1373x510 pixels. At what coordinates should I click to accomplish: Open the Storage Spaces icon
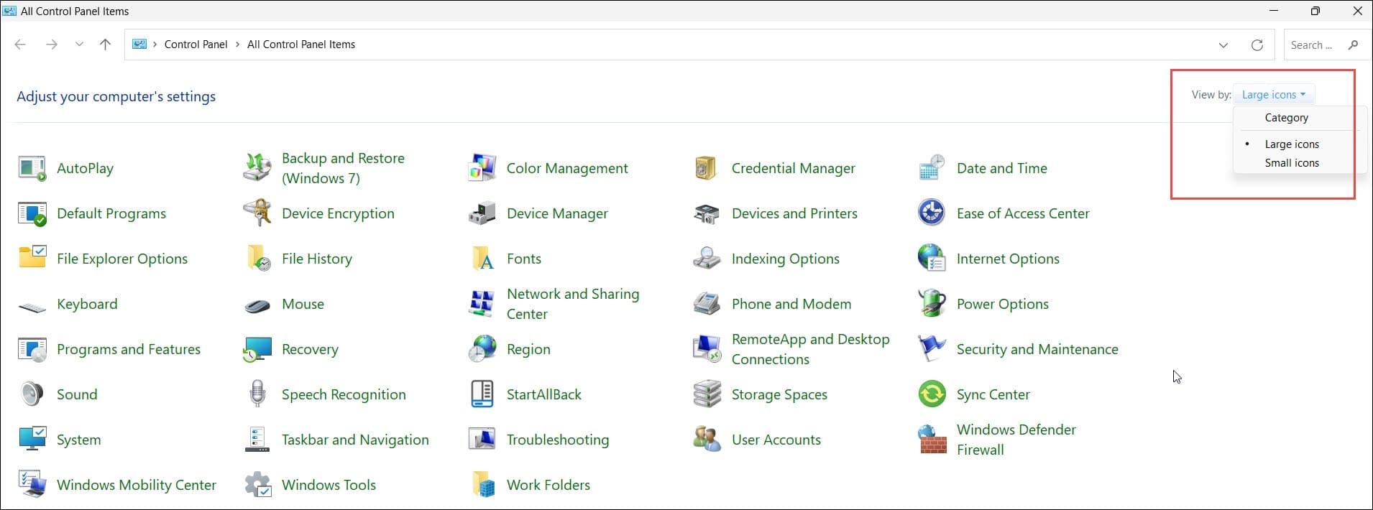point(707,394)
